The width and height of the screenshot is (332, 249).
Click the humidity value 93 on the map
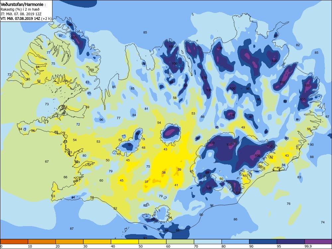click(x=143, y=63)
